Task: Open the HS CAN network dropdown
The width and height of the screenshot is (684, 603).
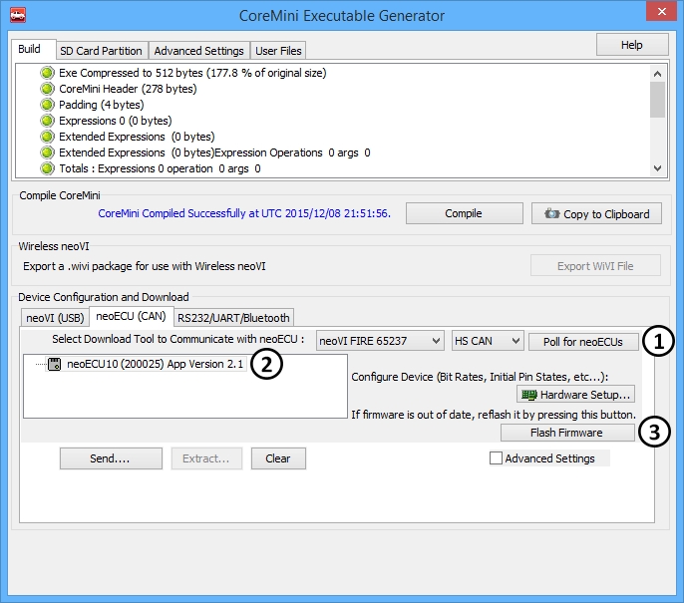Action: pos(487,342)
